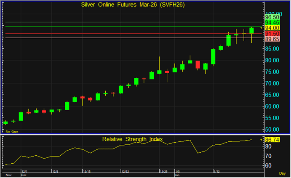Select the 12/22 date on time axis

(125, 172)
